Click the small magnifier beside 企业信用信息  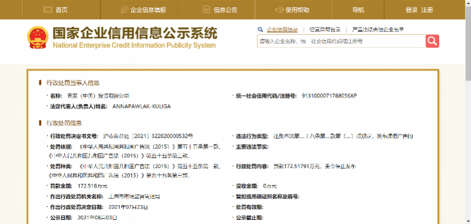[x=260, y=29]
